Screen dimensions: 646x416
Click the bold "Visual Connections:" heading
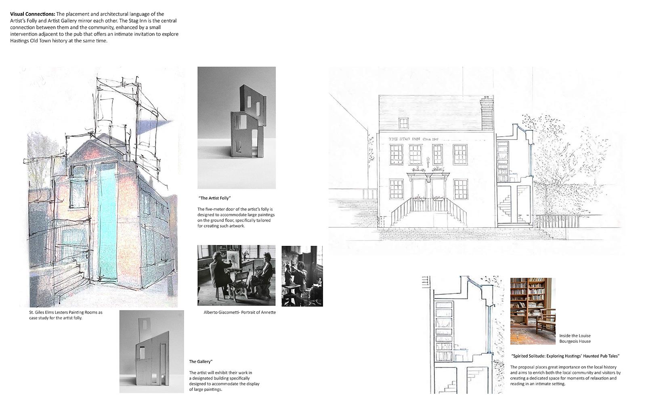[33, 14]
